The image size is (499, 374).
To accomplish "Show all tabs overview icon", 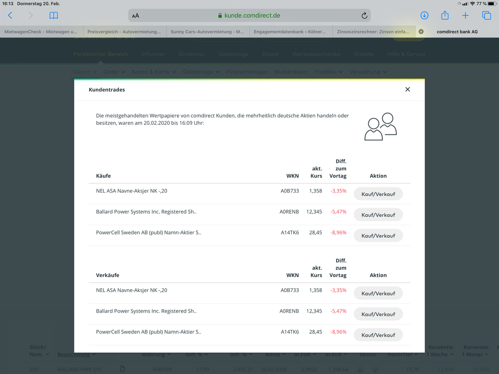I will coord(487,15).
